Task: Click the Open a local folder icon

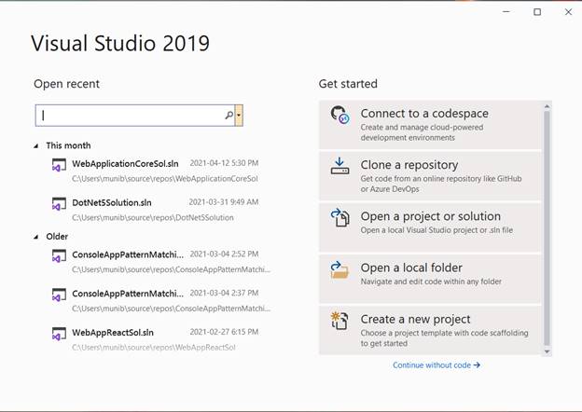Action: (339, 269)
